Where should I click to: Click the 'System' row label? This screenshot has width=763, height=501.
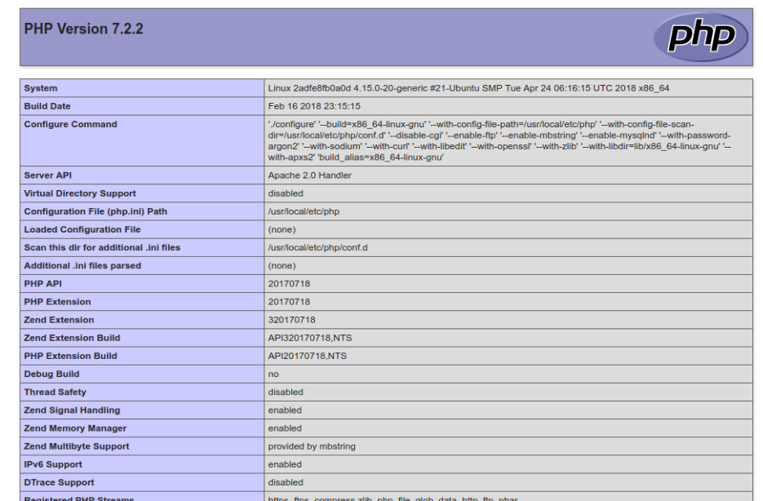(x=41, y=88)
